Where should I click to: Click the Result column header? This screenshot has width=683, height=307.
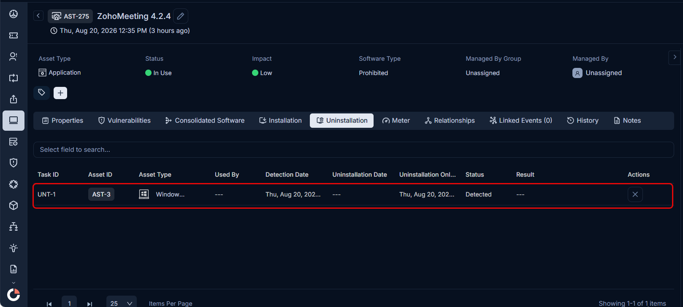coord(525,175)
